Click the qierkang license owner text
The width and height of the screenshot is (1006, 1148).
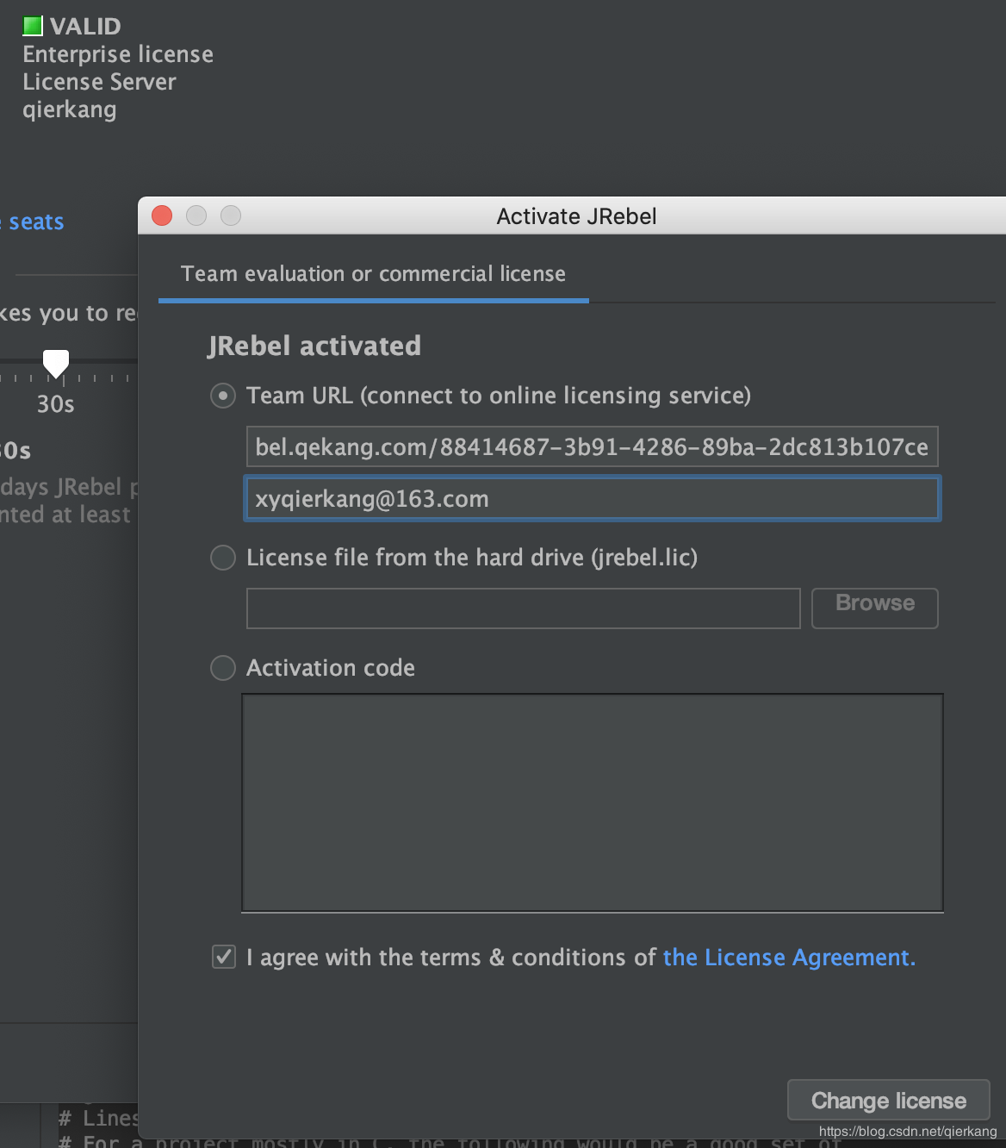point(70,110)
